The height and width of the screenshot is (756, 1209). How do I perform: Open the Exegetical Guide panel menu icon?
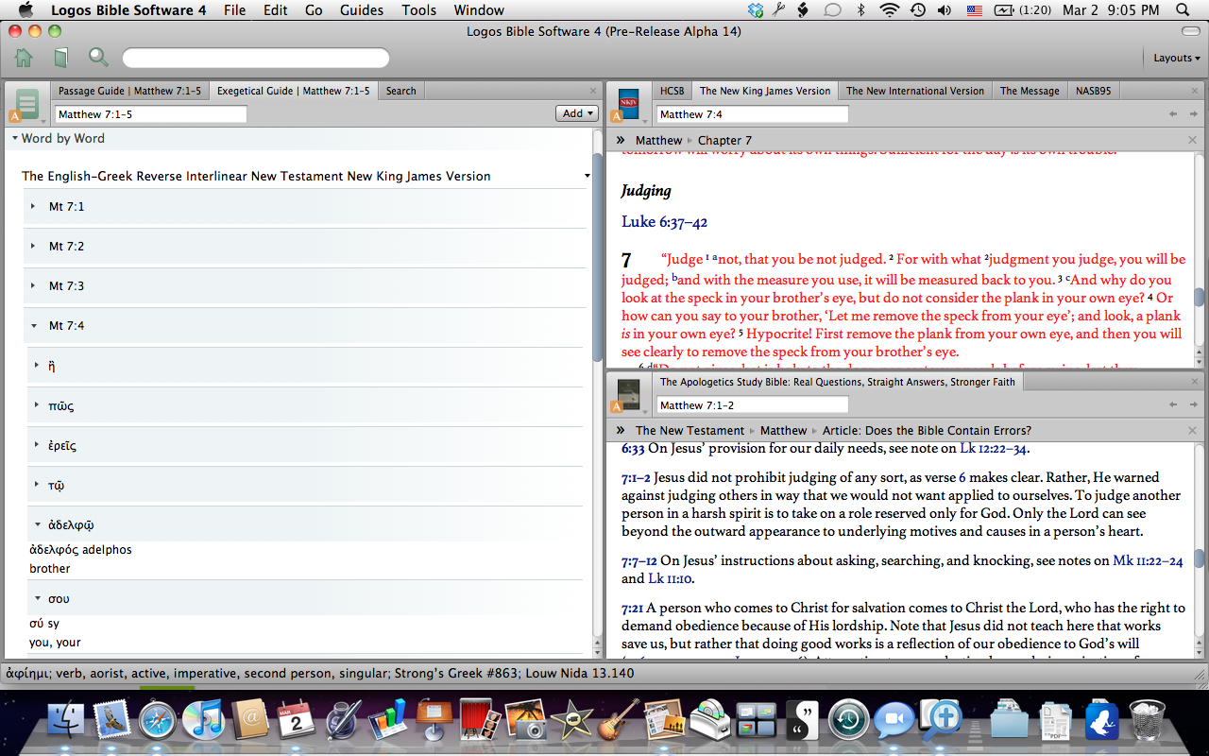point(26,105)
